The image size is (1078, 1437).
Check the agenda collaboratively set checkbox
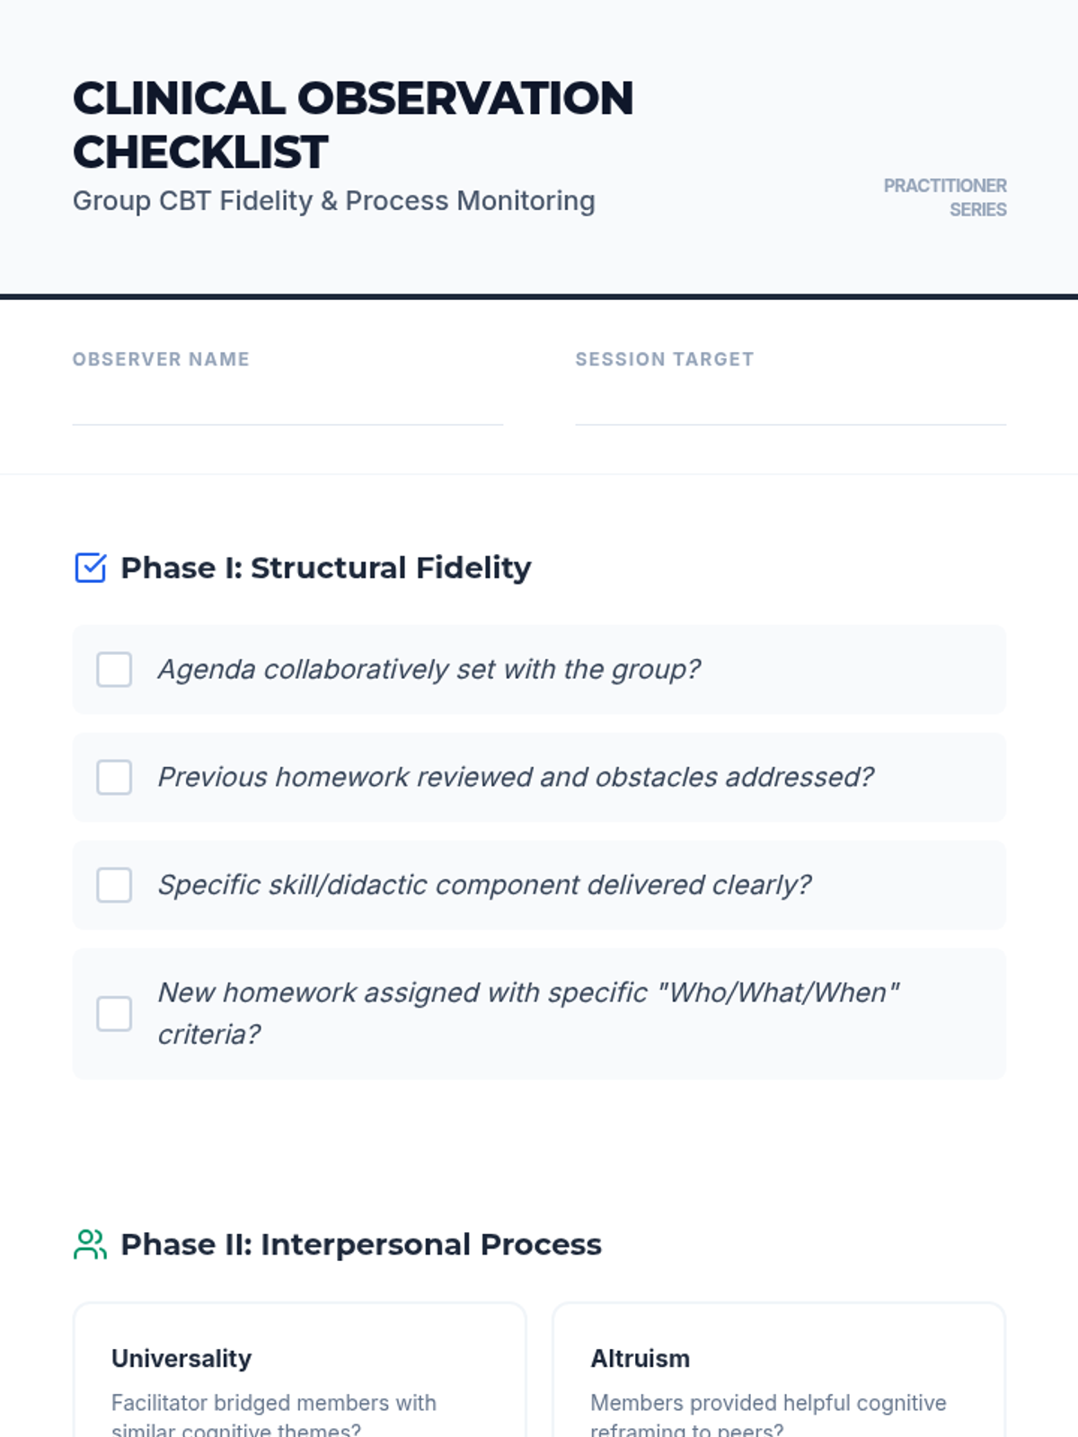coord(114,670)
